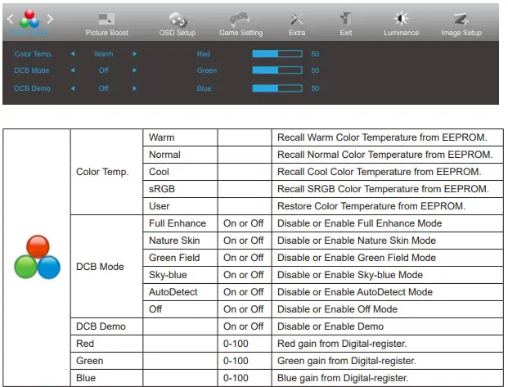Increase Color Temp. with right arrow
The width and height of the screenshot is (508, 387).
[x=134, y=54]
